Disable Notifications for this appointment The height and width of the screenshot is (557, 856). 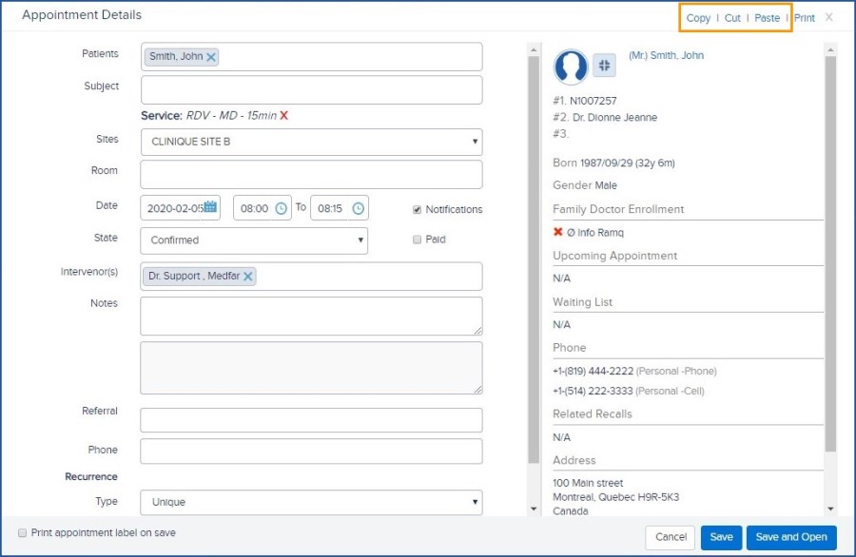(x=417, y=209)
